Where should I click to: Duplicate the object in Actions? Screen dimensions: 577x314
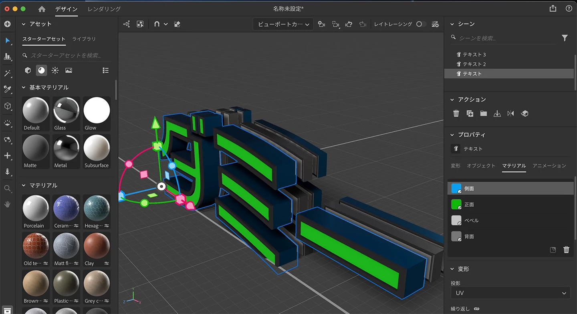click(470, 113)
